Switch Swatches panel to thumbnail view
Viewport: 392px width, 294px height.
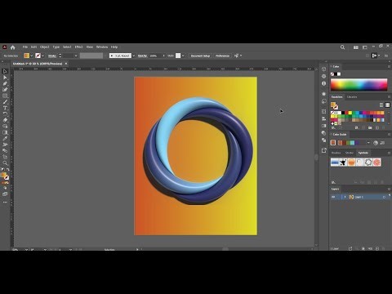tap(387, 105)
